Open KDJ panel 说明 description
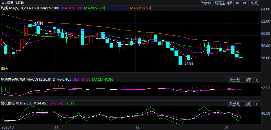 pos(248,104)
